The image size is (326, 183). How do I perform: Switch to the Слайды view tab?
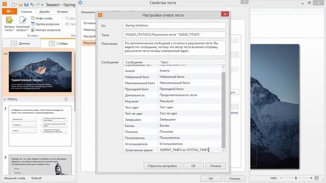pos(58,43)
